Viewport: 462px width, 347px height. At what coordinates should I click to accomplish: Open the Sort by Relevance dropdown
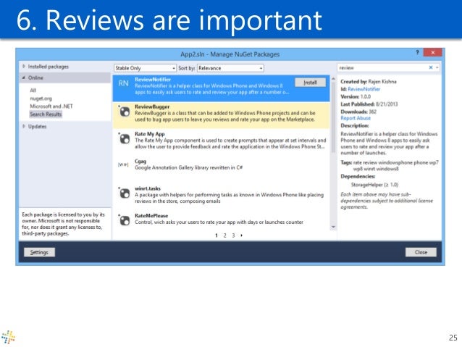(x=230, y=68)
